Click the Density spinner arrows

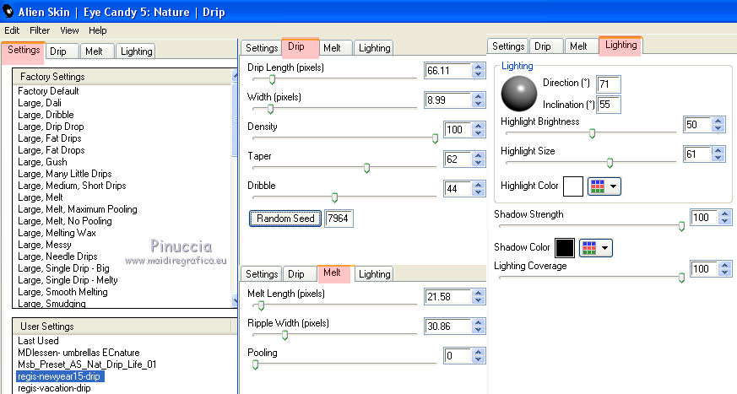(x=479, y=130)
